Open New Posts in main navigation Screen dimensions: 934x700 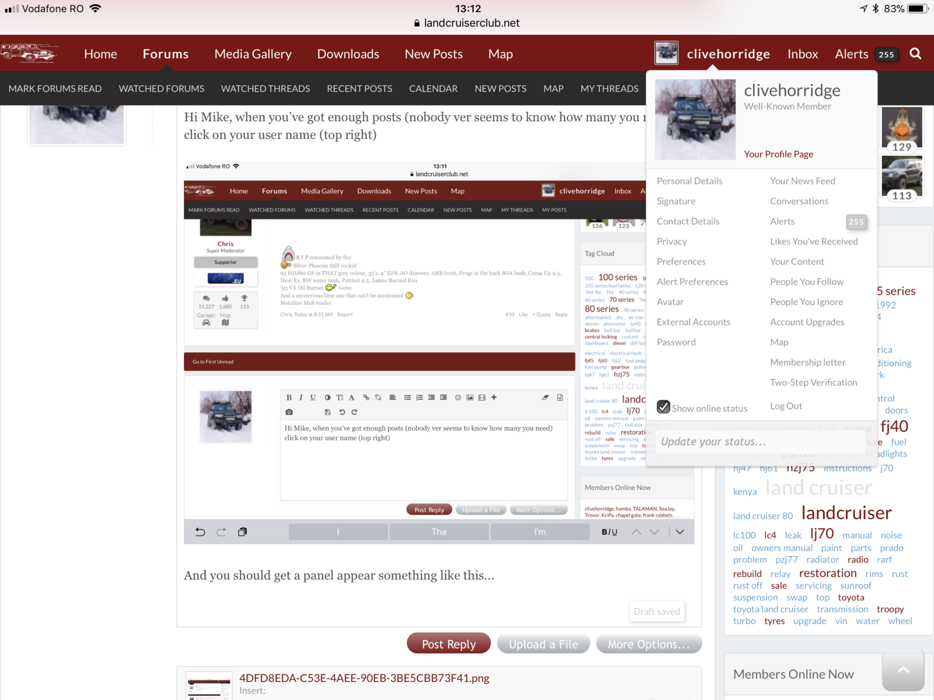434,54
